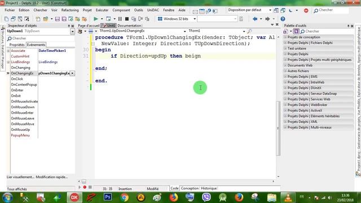
Task: Open the UniDAC menu
Action: point(153,10)
